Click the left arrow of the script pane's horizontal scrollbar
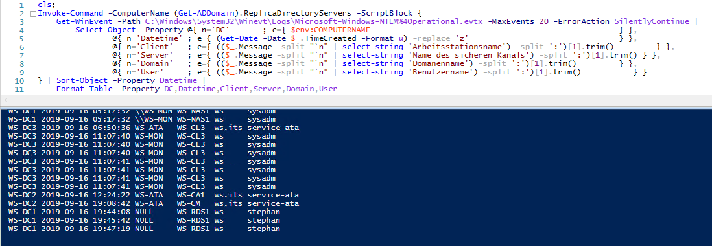The width and height of the screenshot is (712, 246). (x=6, y=100)
